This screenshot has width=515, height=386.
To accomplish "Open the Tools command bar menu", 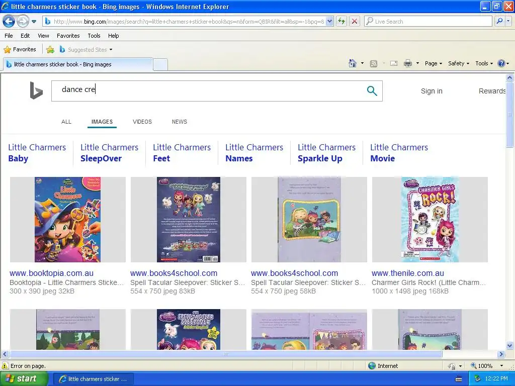I will click(x=484, y=63).
